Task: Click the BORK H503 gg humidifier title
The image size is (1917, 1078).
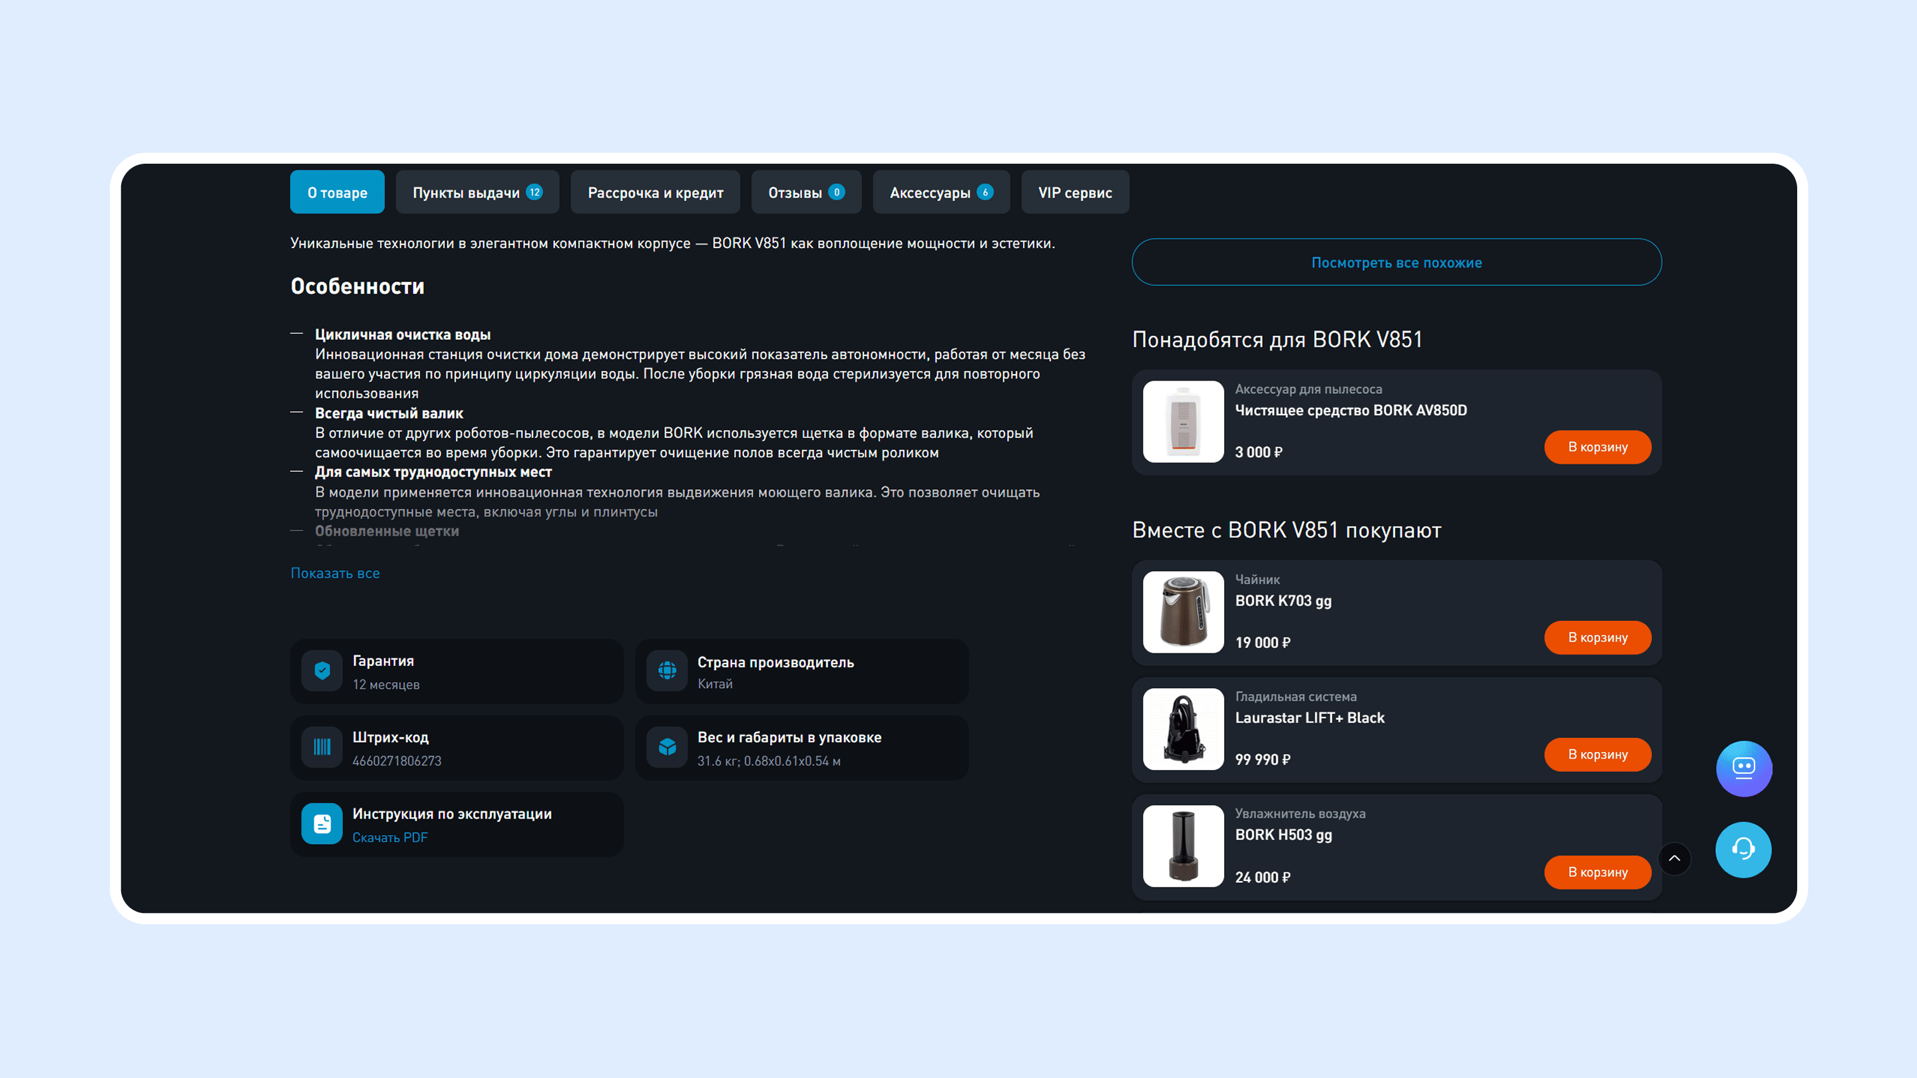Action: 1283,834
